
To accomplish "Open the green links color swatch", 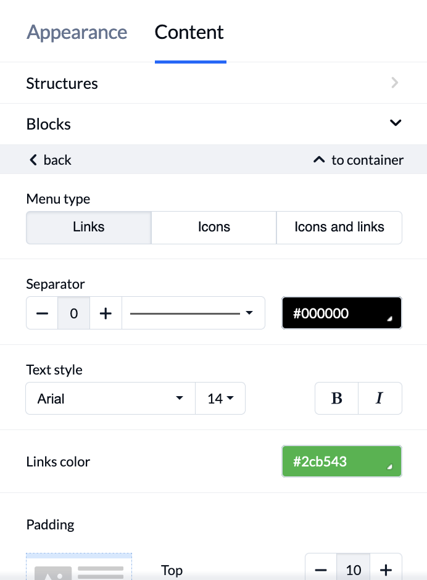I will tap(341, 462).
